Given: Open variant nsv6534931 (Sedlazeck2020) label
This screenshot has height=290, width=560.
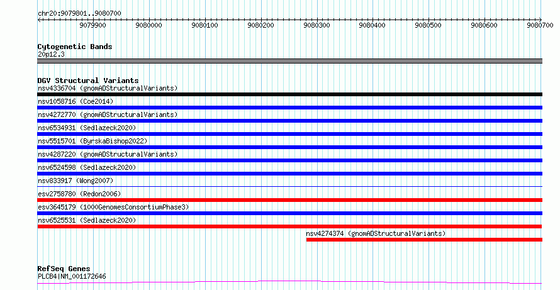Looking at the screenshot, I should point(87,128).
